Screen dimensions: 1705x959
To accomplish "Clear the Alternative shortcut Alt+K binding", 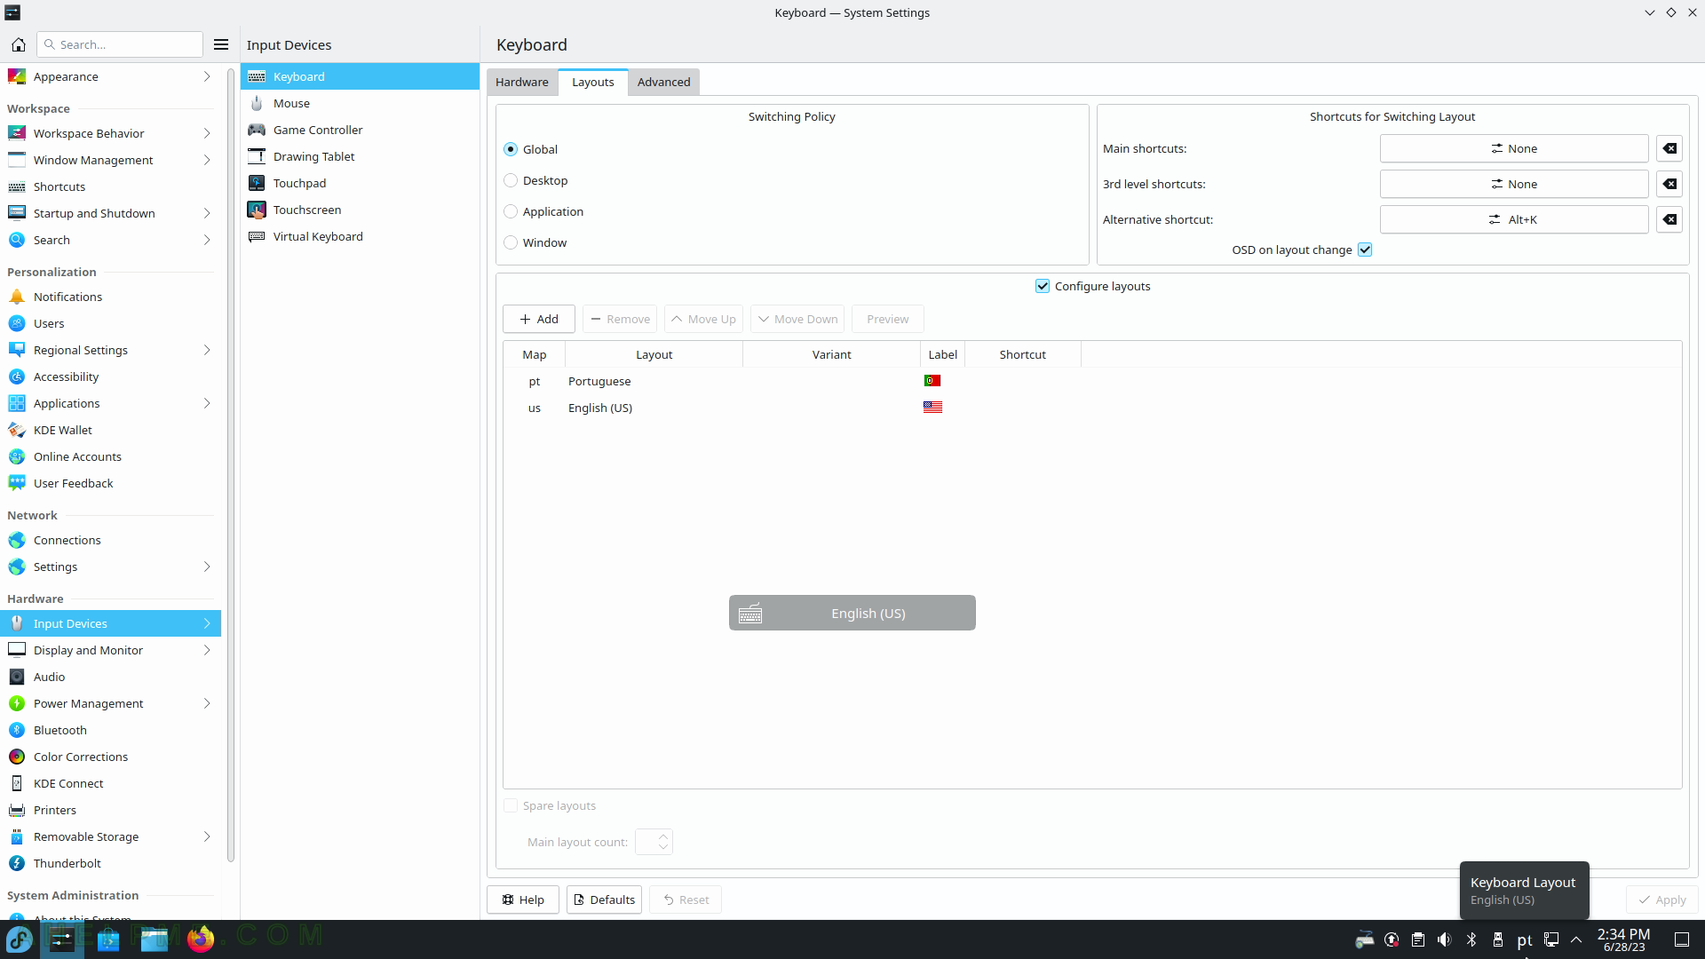I will click(1669, 219).
